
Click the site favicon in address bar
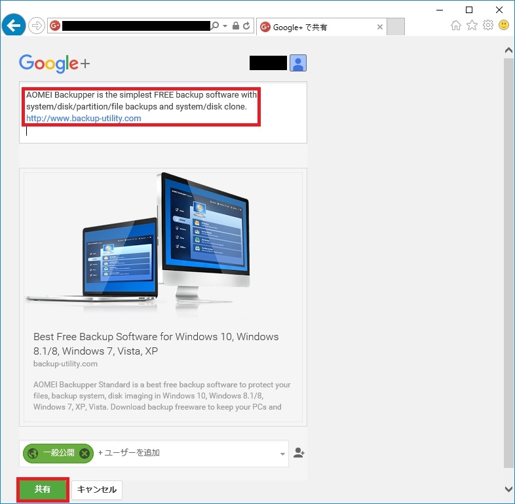point(55,26)
